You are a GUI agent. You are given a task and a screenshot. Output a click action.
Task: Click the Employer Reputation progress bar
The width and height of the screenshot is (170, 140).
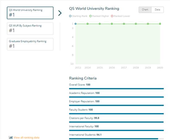117,105
